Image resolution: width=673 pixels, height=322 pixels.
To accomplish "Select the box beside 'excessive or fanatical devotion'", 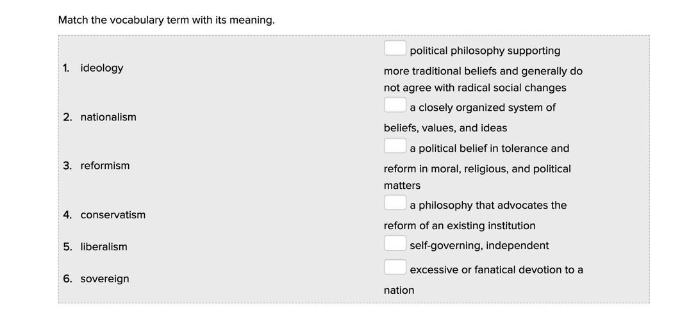I will pos(395,268).
